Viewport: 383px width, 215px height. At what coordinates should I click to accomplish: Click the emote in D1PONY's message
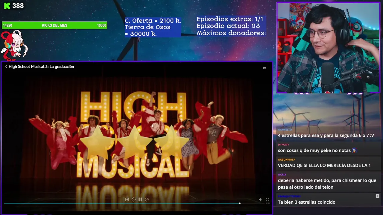(x=354, y=150)
